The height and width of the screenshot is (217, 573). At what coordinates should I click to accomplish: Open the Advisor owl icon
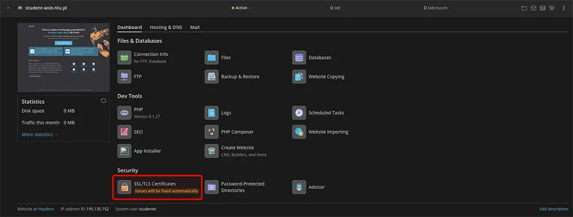click(299, 187)
